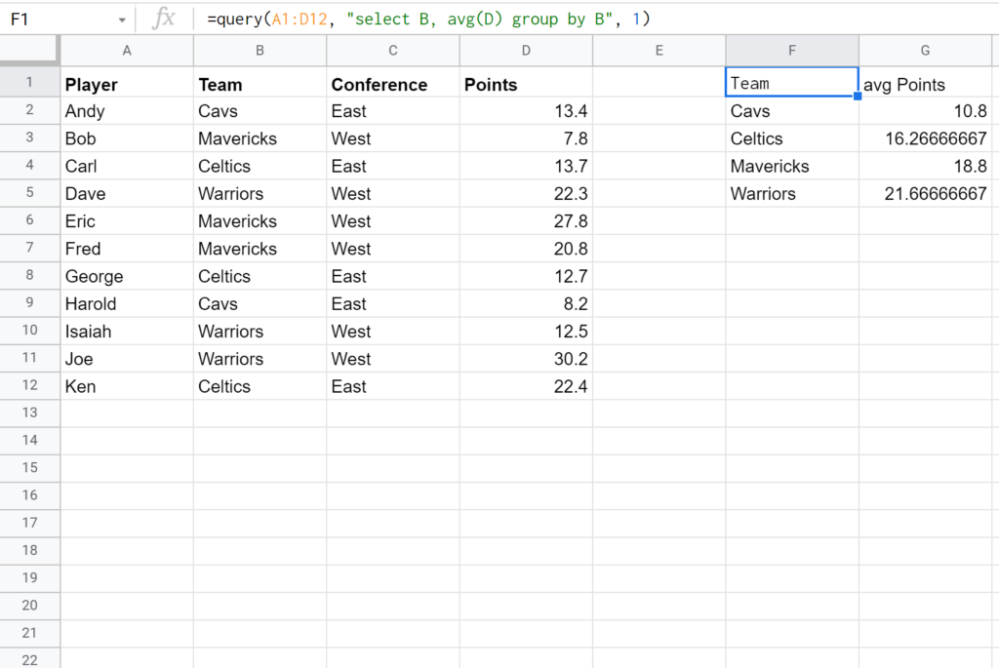Select cell F1 containing Team header
The image size is (999, 668).
pyautogui.click(x=791, y=83)
